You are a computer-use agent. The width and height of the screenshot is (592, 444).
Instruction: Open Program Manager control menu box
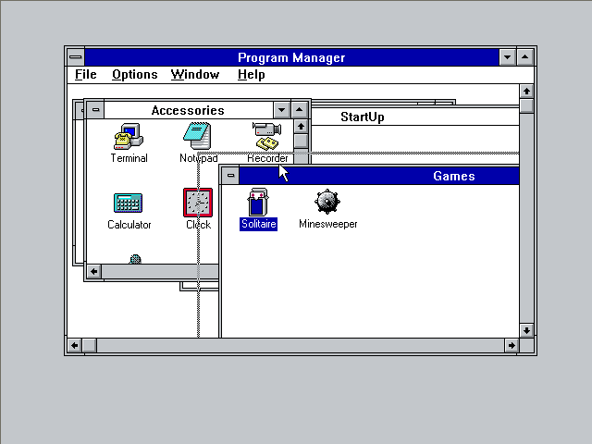coord(76,57)
